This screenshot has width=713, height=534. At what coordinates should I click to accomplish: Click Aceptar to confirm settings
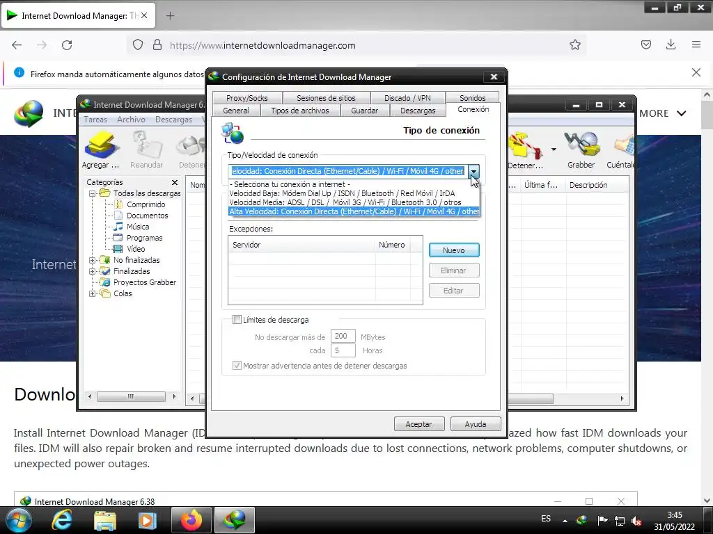point(418,424)
